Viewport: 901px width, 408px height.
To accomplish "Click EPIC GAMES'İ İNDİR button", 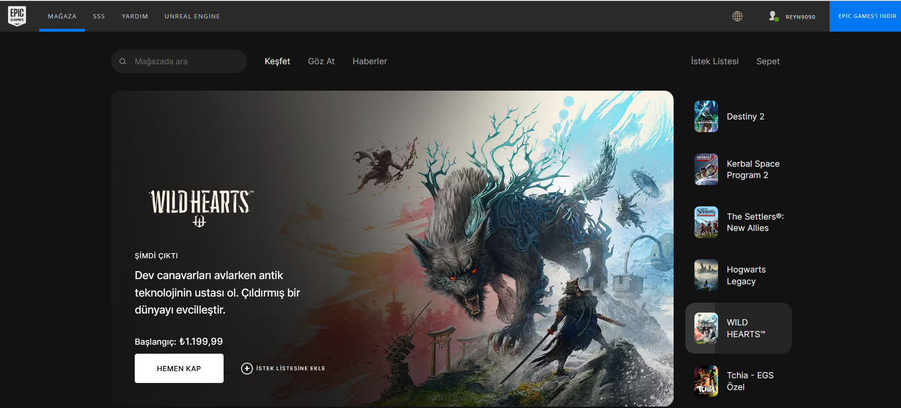I will tap(865, 16).
